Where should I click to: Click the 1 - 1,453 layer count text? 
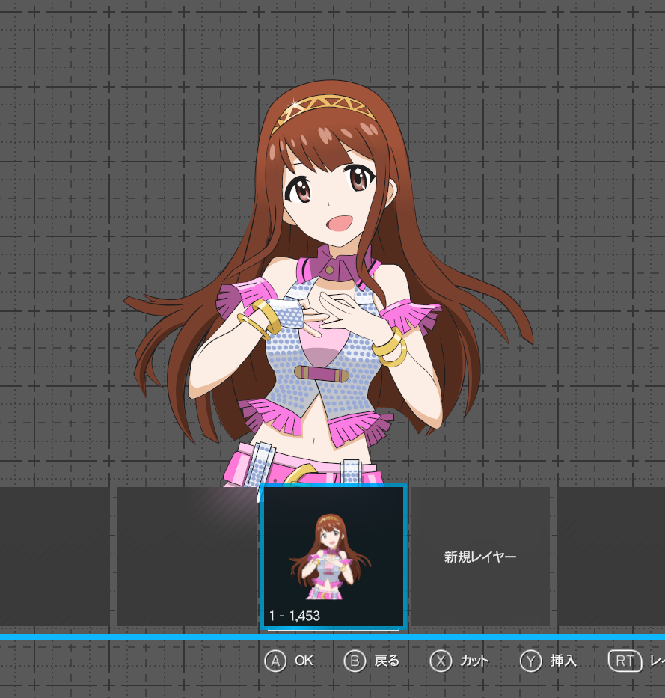294,616
